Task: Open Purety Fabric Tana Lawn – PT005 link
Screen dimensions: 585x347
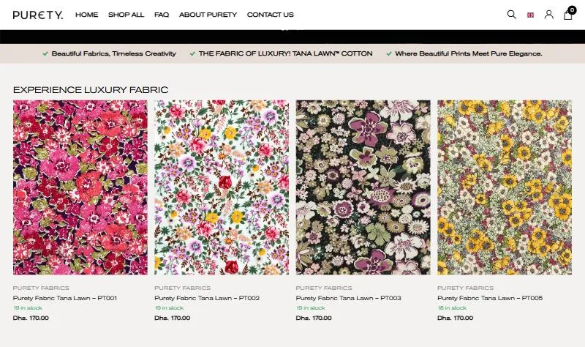Action: click(x=490, y=298)
